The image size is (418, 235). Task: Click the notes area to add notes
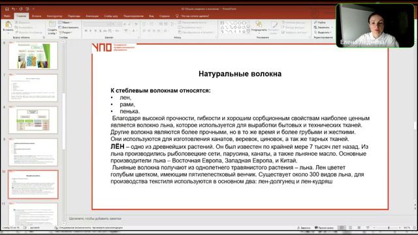[95, 219]
